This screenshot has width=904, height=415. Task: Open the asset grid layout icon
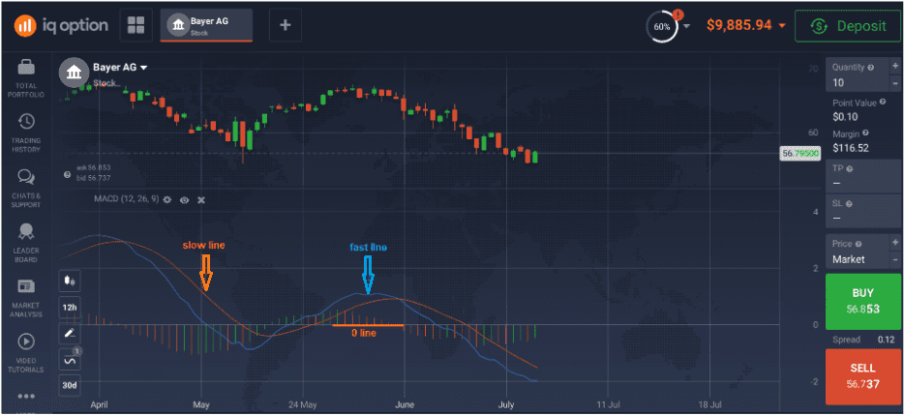pyautogui.click(x=136, y=25)
